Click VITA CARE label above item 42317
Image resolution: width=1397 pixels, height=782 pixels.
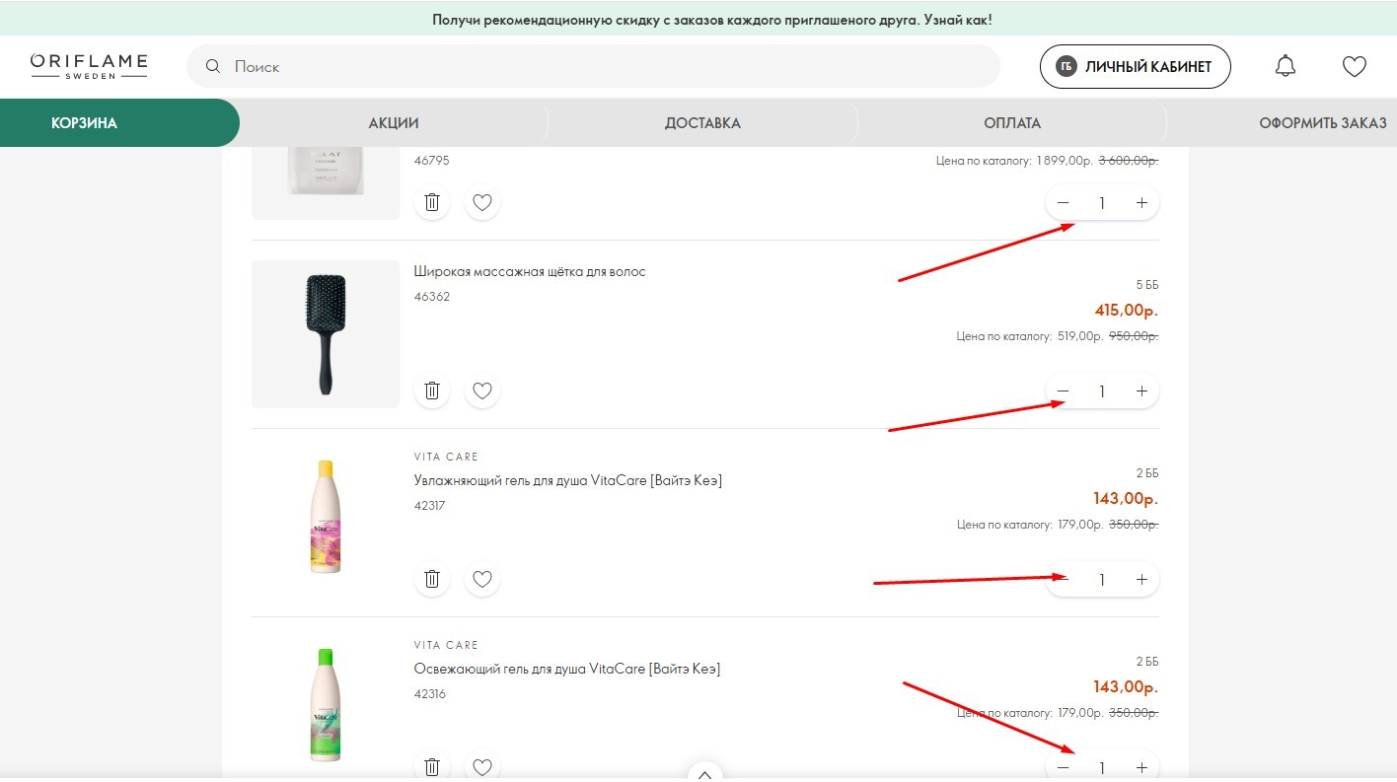[x=446, y=457]
